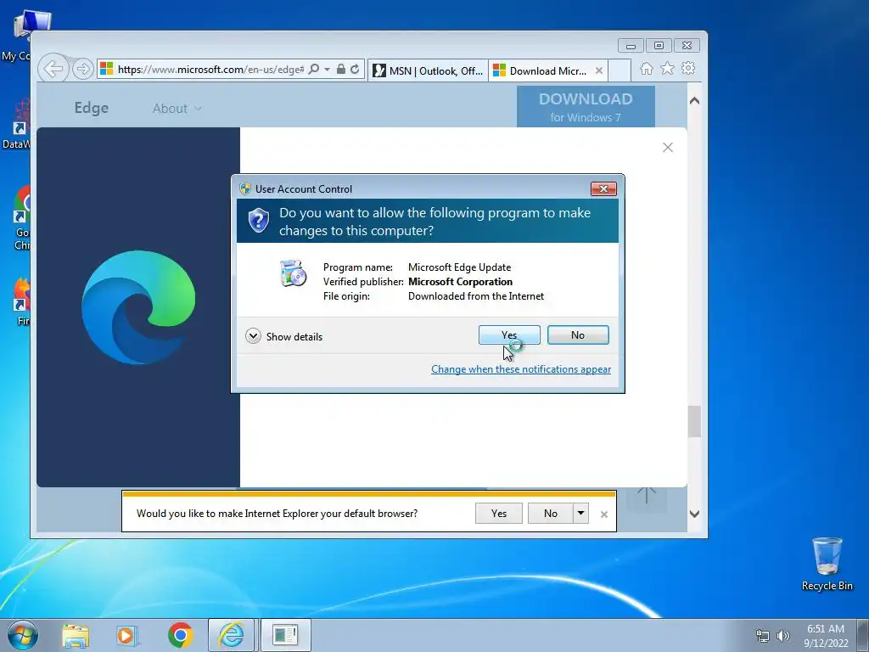869x652 pixels.
Task: Click the Internet Explorer back arrow
Action: click(53, 69)
